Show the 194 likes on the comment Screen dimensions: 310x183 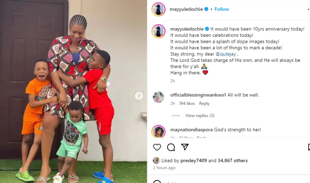coord(187,103)
